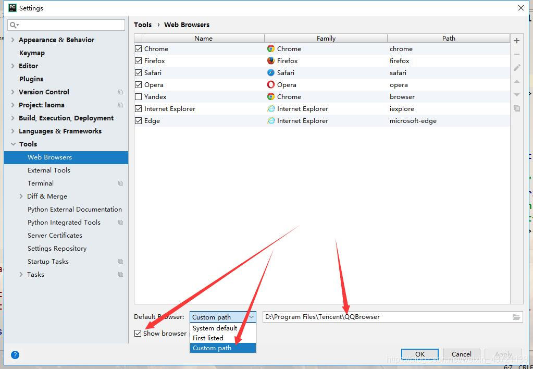Expand the Editor settings node
533x369 pixels.
pyautogui.click(x=13, y=66)
